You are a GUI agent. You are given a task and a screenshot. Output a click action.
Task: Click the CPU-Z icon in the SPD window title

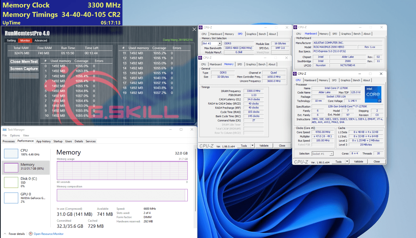(x=201, y=27)
